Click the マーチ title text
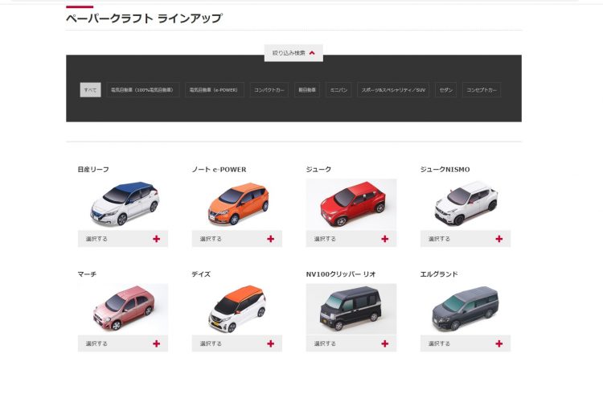The height and width of the screenshot is (411, 603). (87, 274)
